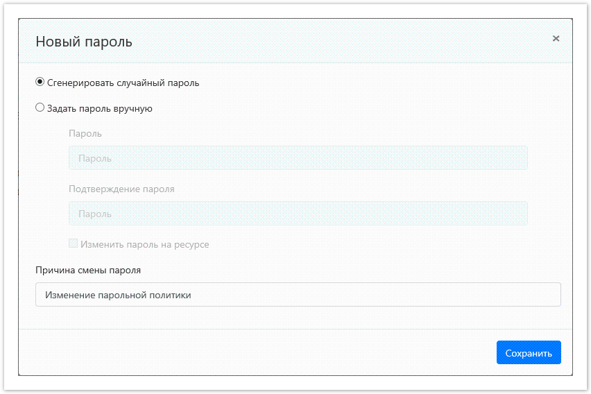Click the Изменение парольной политики text
Image resolution: width=591 pixels, height=394 pixels.
118,295
